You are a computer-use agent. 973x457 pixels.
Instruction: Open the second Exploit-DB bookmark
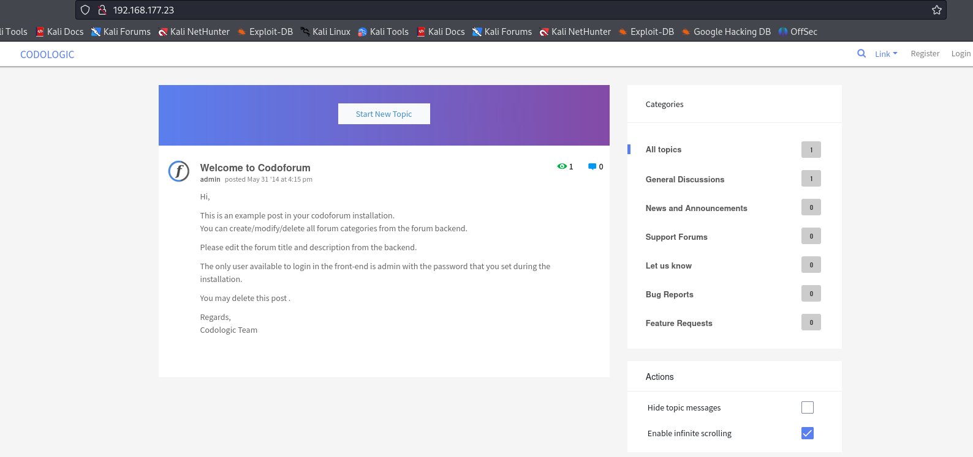[x=646, y=32]
